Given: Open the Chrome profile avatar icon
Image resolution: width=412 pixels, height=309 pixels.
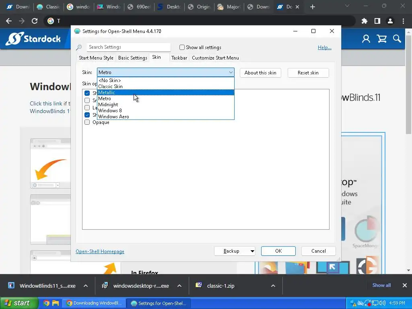Looking at the screenshot, I should 390,21.
